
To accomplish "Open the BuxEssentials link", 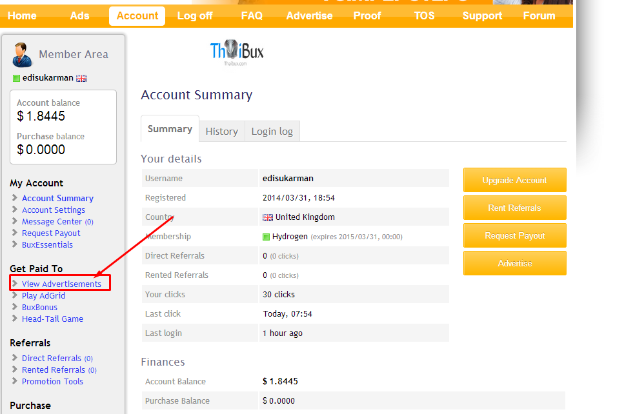I will 47,244.
